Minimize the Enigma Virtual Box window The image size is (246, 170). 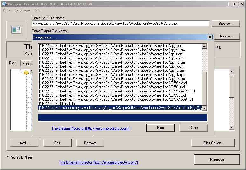pyautogui.click(x=230, y=4)
